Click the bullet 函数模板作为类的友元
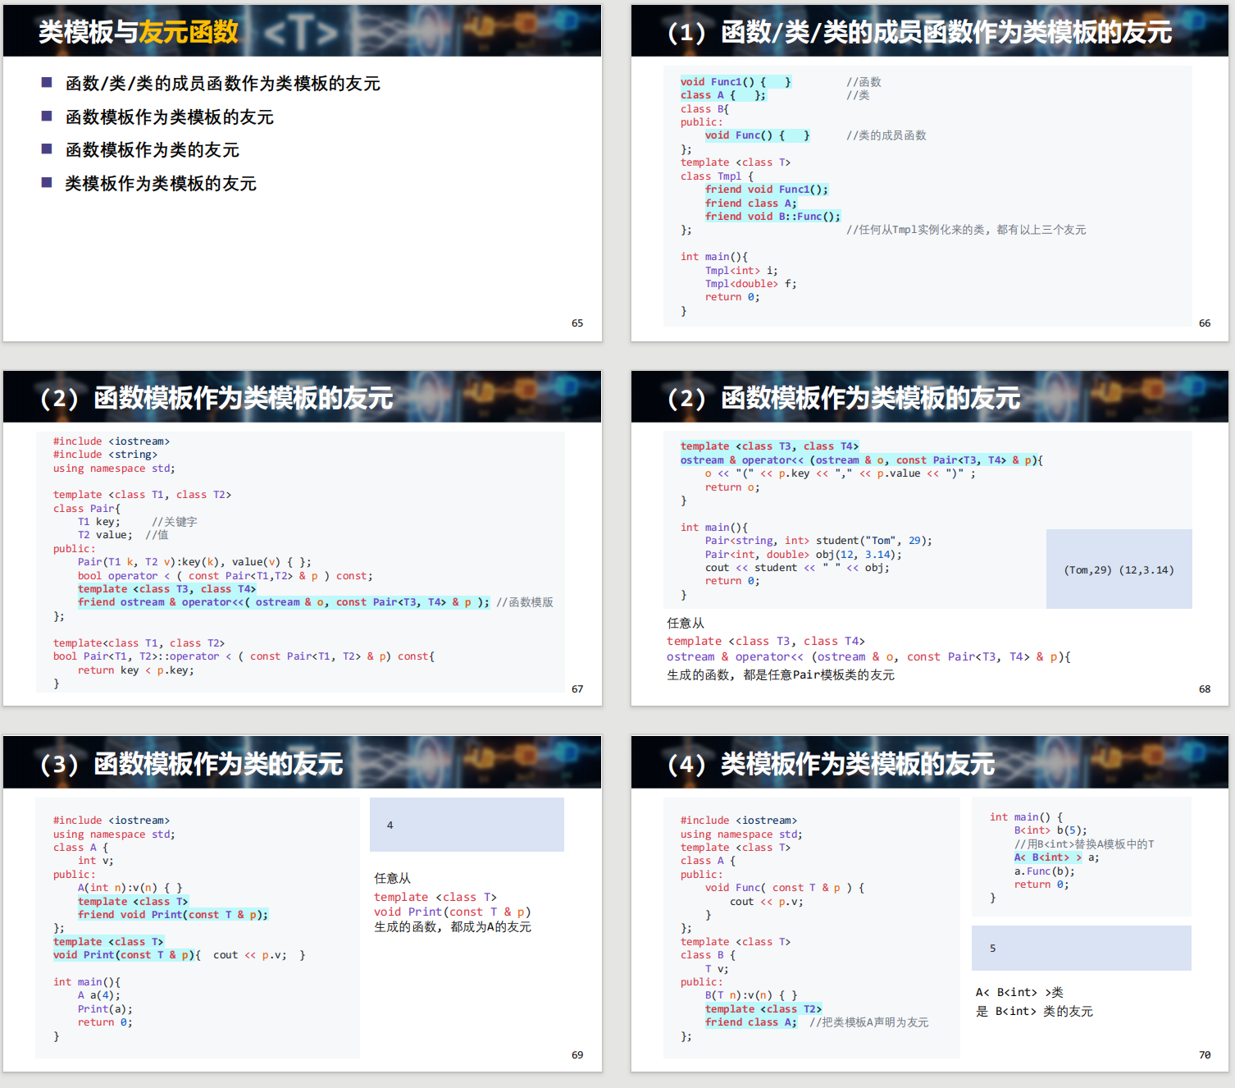This screenshot has width=1235, height=1088. click(152, 150)
